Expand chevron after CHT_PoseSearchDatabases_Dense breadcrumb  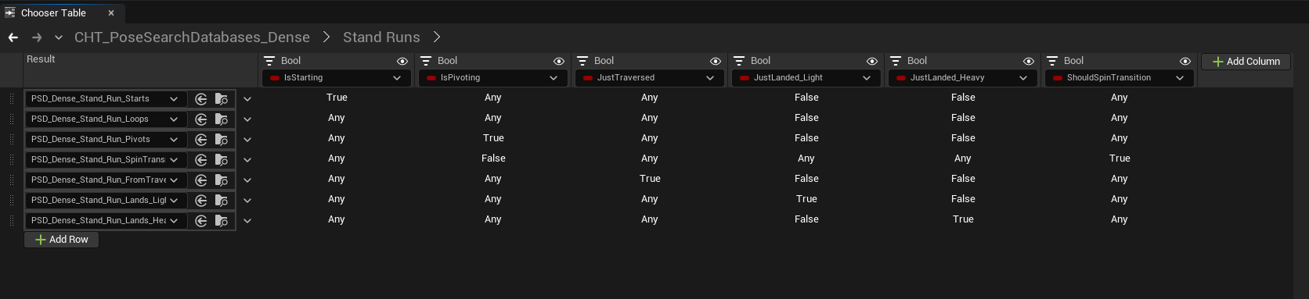click(x=326, y=37)
